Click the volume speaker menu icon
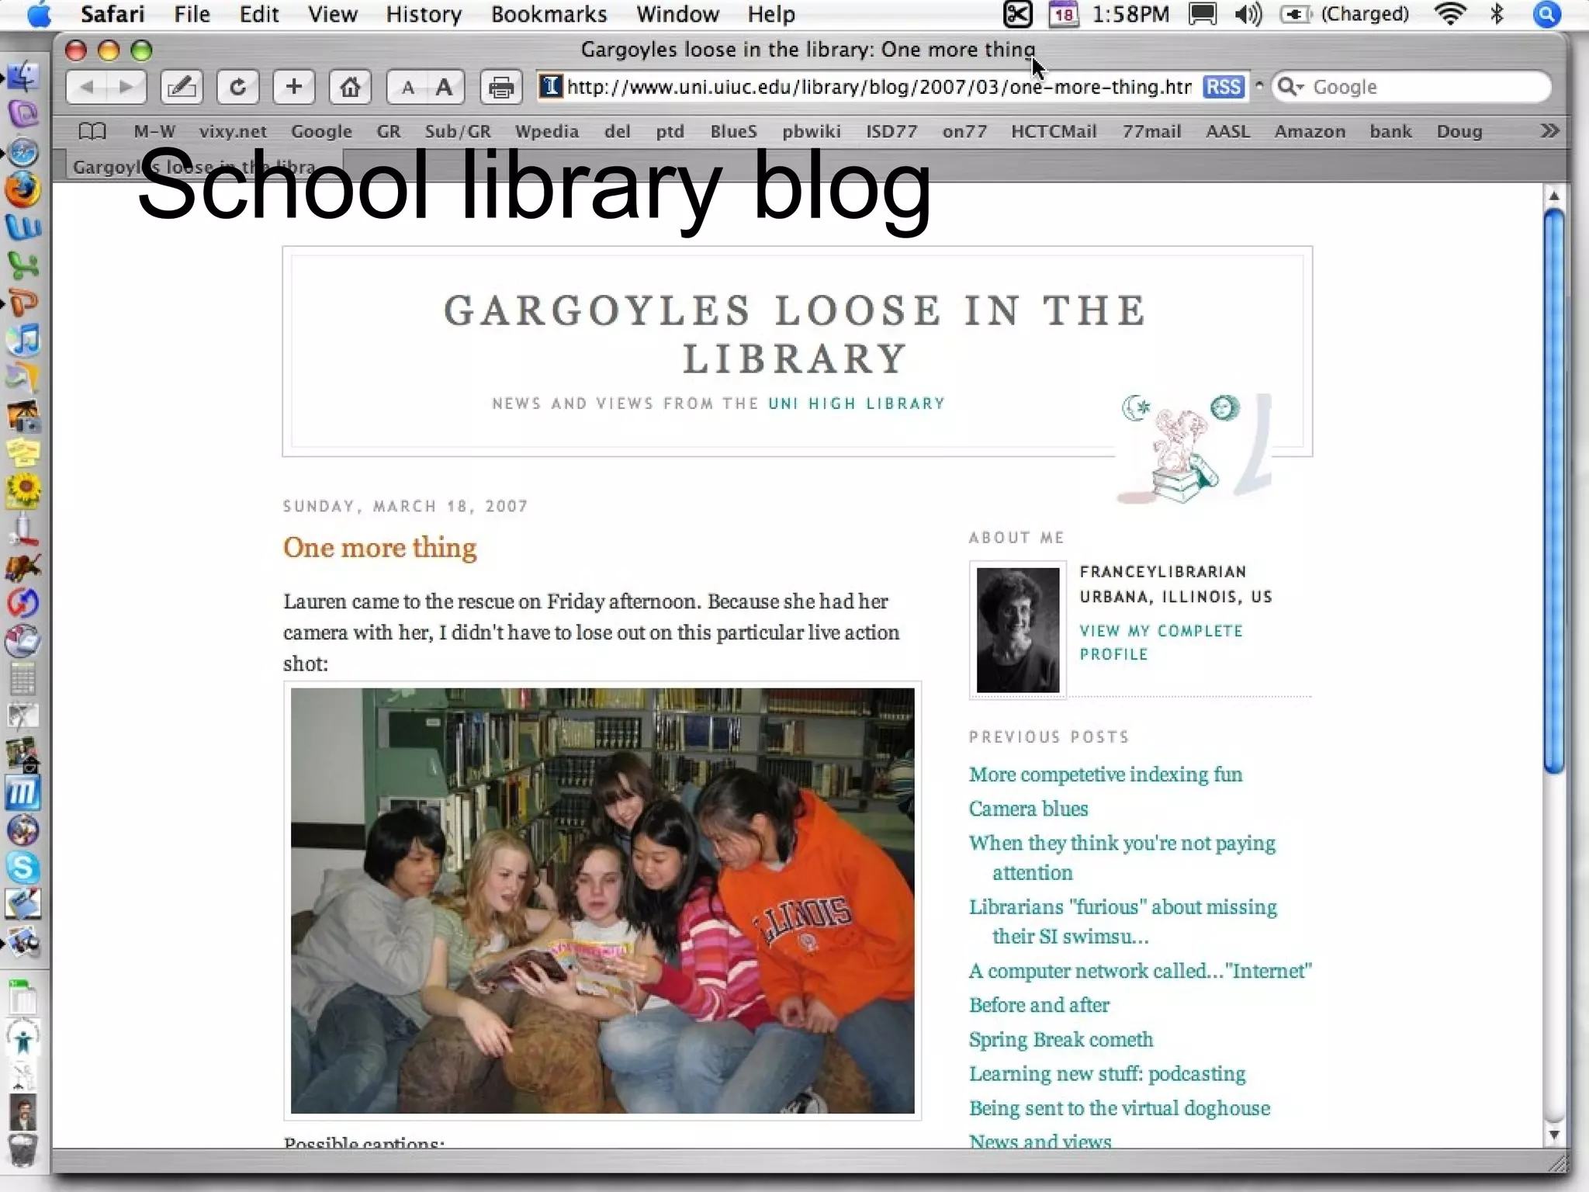This screenshot has height=1192, width=1589. pos(1248,15)
